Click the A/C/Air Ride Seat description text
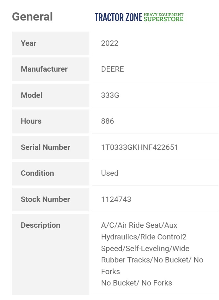Viewport: 219px width, 300px height. click(x=139, y=225)
